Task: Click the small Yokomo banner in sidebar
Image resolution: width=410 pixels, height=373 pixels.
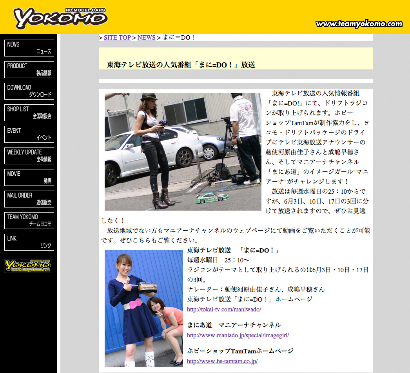Action: tap(28, 266)
